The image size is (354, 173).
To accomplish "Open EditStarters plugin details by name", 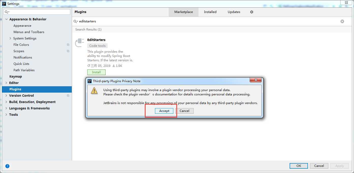I will pyautogui.click(x=96, y=40).
